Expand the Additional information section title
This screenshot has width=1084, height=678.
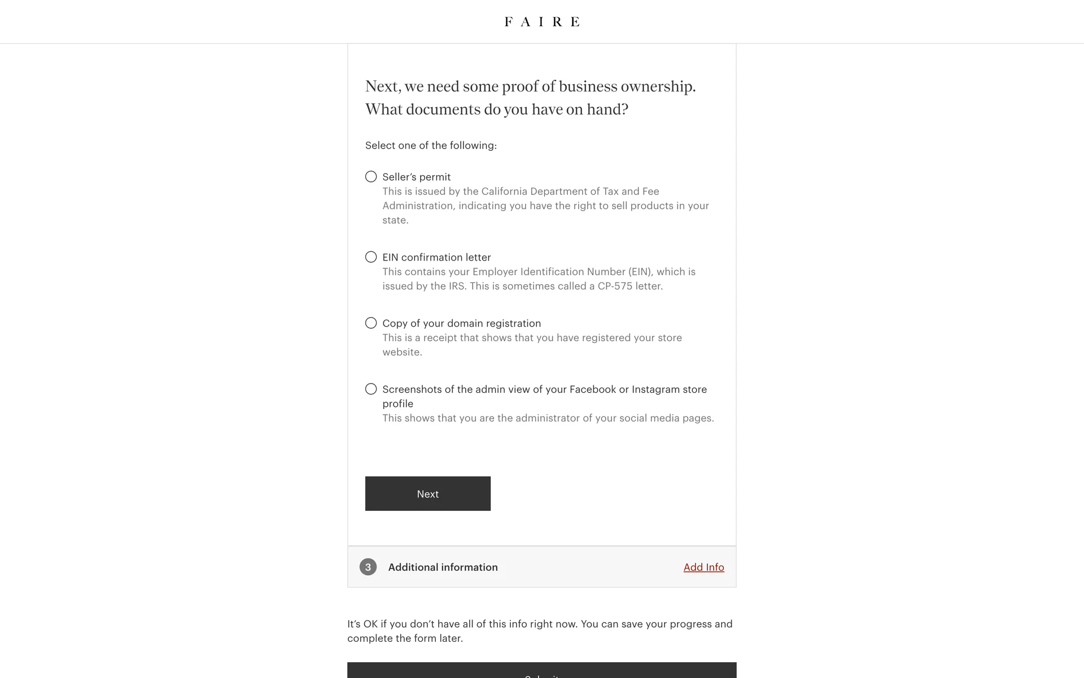point(443,567)
